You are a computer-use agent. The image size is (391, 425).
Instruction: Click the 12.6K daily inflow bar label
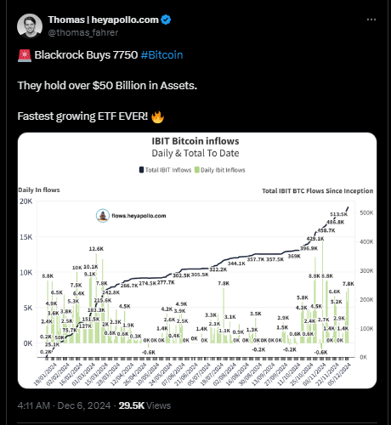pyautogui.click(x=96, y=249)
